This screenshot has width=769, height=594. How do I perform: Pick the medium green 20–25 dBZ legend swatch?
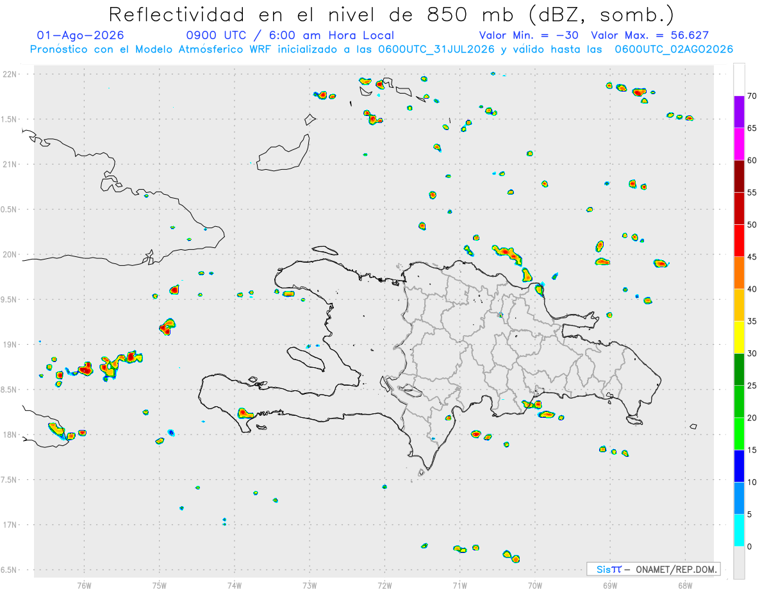(739, 402)
